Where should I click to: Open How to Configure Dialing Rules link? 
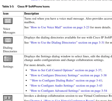[66, 80]
